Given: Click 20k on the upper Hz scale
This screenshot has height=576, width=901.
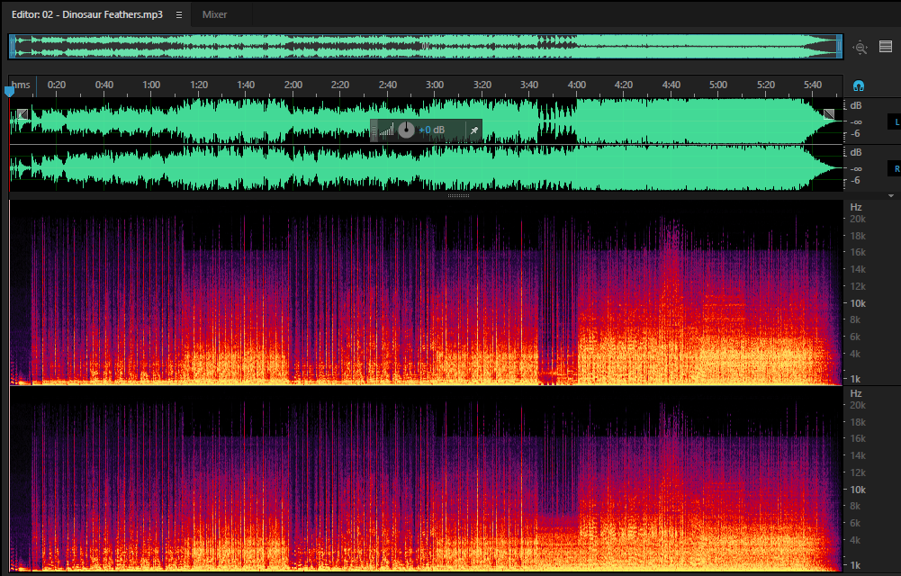Looking at the screenshot, I should [857, 219].
